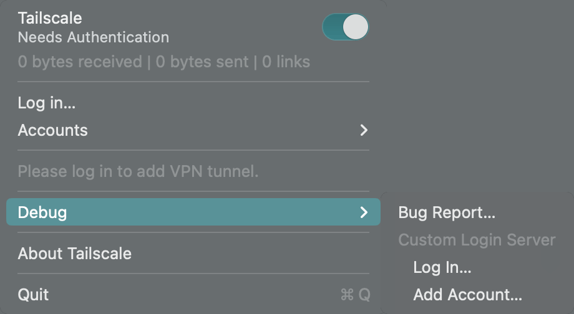This screenshot has height=314, width=574.
Task: Click the main Log in... menu item
Action: pyautogui.click(x=47, y=103)
